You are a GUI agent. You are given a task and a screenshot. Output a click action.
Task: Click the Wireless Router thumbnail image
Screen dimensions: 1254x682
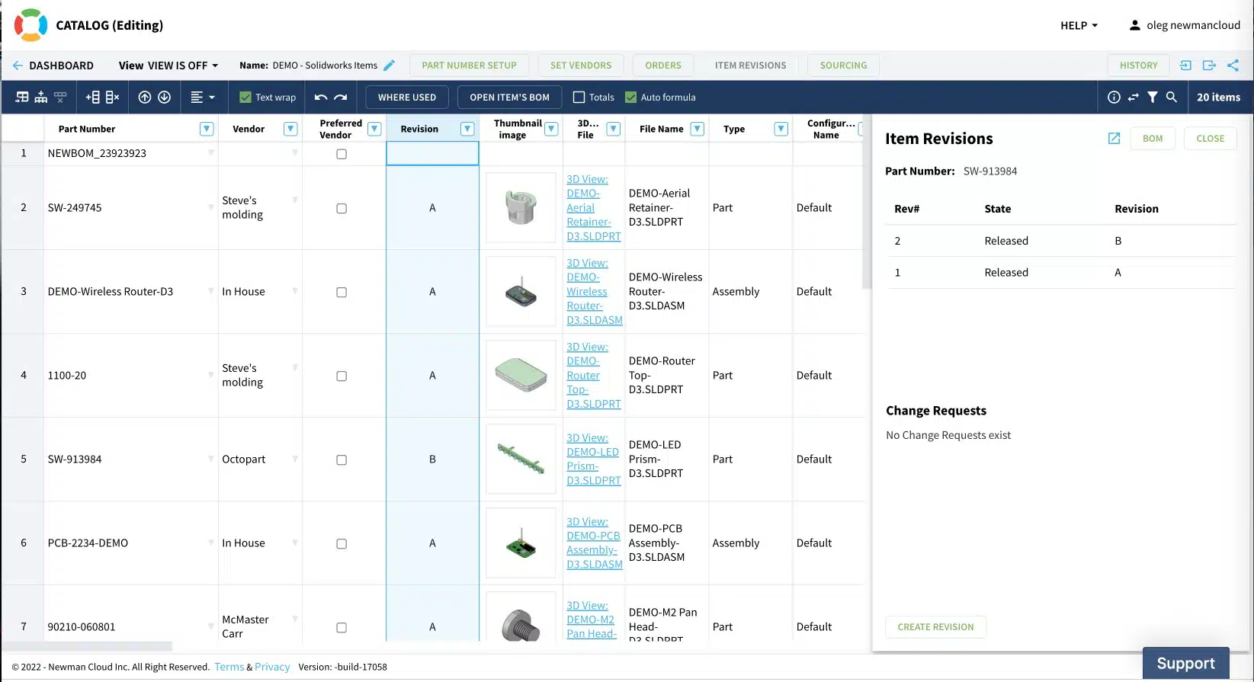521,292
